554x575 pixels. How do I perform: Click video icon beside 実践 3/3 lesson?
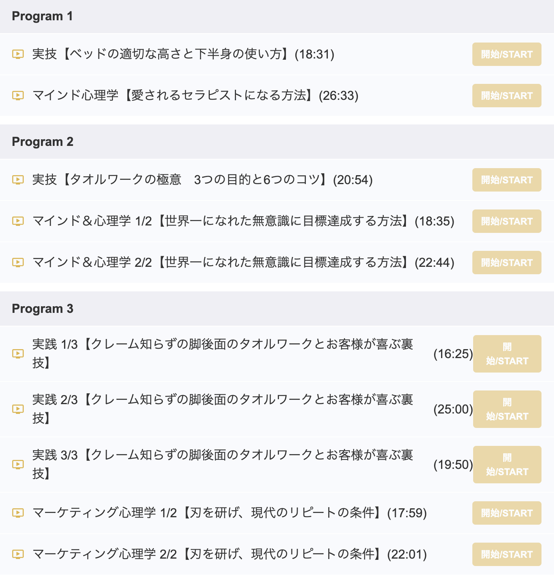[x=18, y=465]
